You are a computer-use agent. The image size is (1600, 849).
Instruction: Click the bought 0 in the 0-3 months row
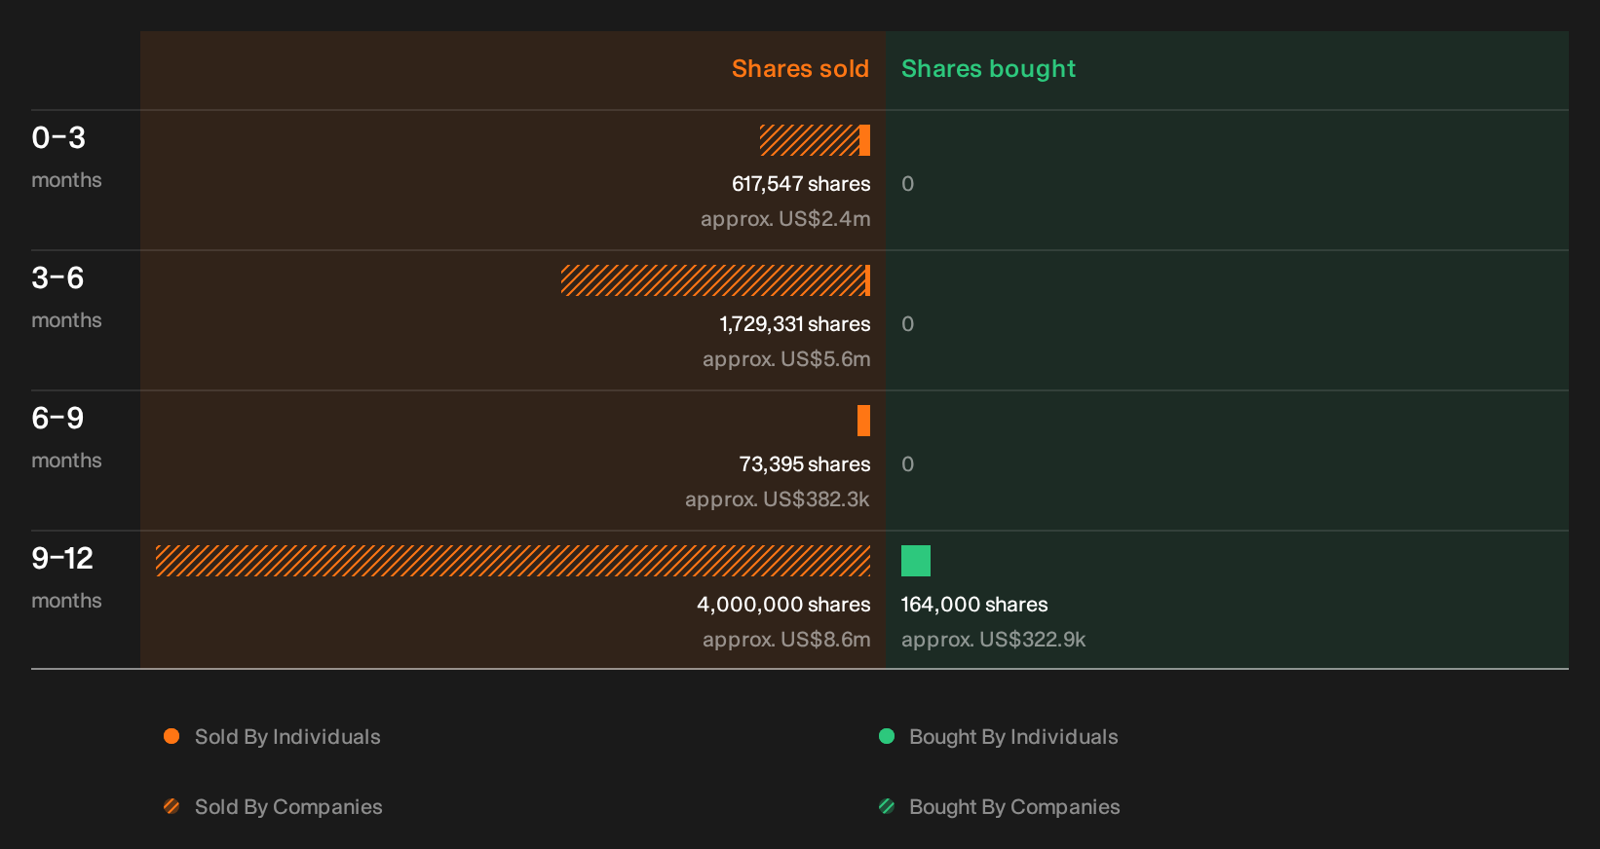coord(907,184)
